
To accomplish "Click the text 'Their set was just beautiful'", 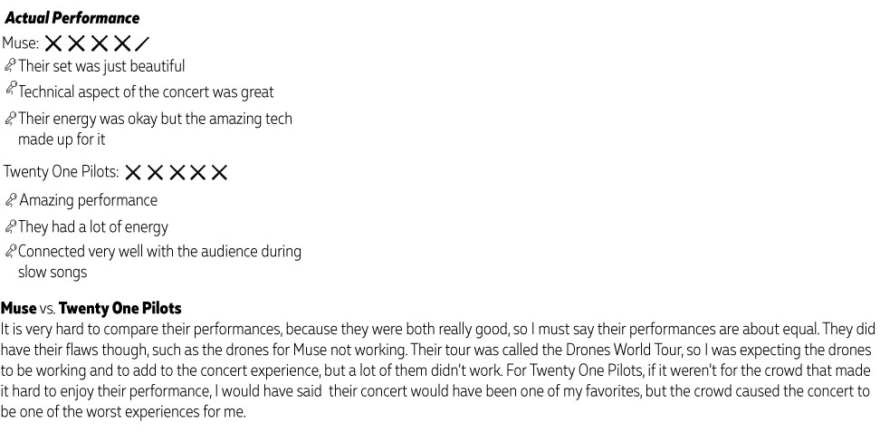I will pos(101,66).
